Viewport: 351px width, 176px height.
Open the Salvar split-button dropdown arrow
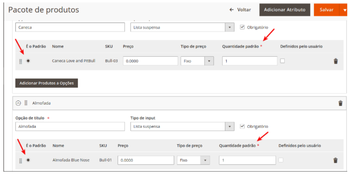pyautogui.click(x=344, y=10)
